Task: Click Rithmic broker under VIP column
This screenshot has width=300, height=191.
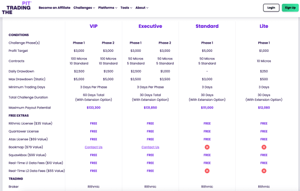Action: point(94,187)
